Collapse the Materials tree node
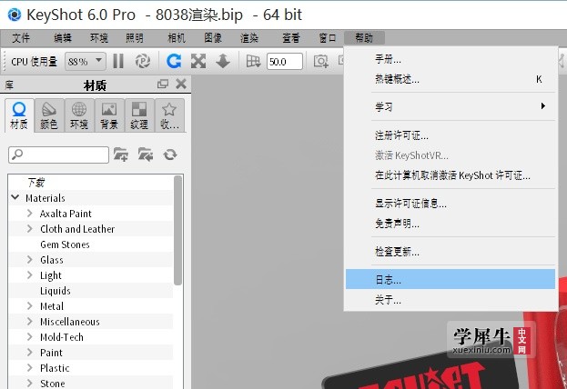This screenshot has height=389, width=567. 15,197
